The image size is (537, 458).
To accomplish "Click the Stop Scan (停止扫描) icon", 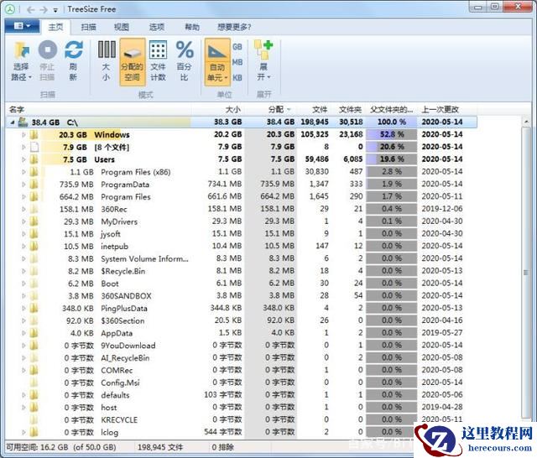I will (47, 50).
